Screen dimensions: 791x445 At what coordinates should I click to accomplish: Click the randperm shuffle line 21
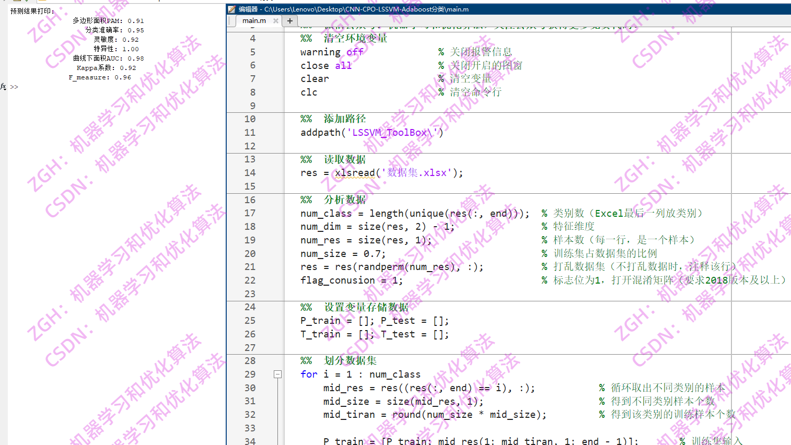pyautogui.click(x=392, y=267)
